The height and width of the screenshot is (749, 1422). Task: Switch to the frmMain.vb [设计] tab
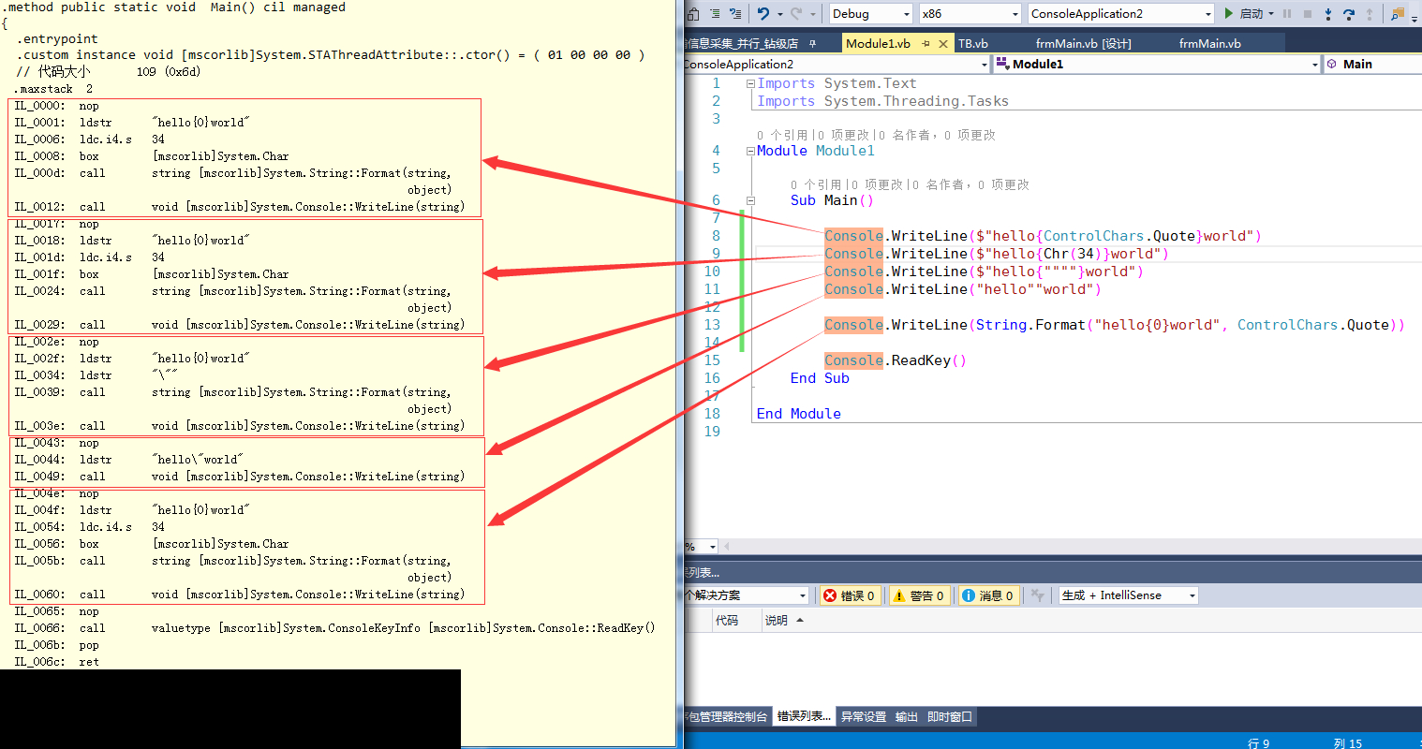[1084, 43]
